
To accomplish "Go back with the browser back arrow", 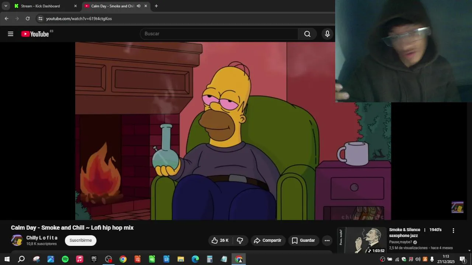I will coord(7,18).
